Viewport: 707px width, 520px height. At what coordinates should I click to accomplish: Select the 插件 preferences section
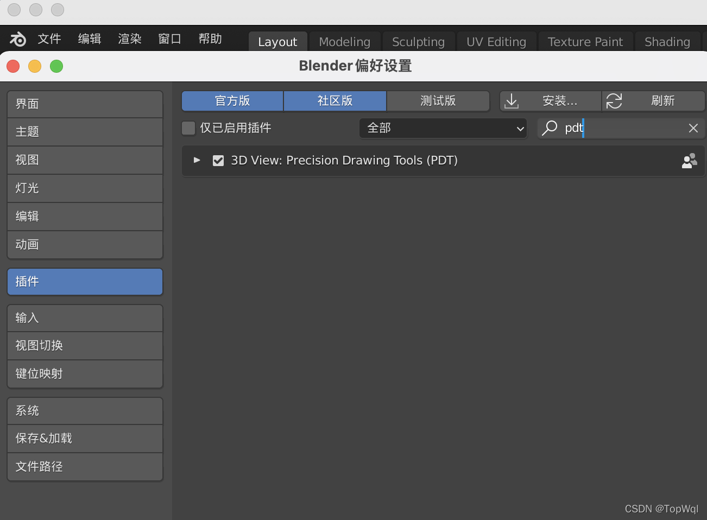click(85, 282)
